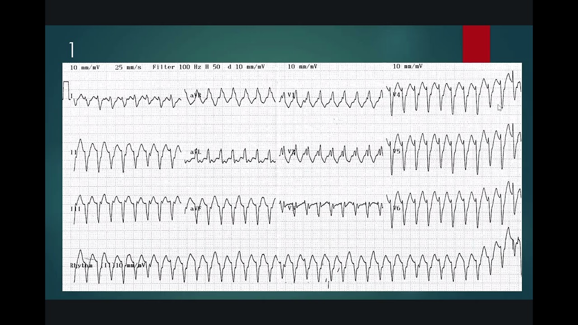Click the lead II label
Viewport: 578px width, 325px height.
click(x=74, y=153)
